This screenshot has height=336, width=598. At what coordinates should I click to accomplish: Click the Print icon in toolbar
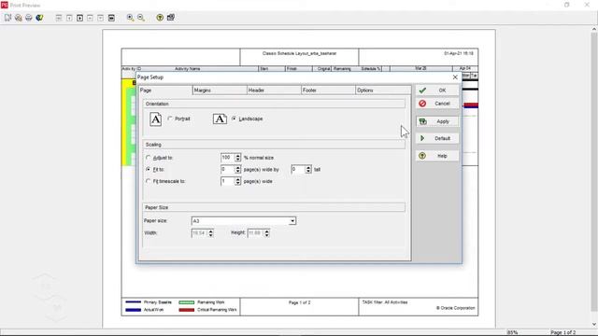(29, 18)
